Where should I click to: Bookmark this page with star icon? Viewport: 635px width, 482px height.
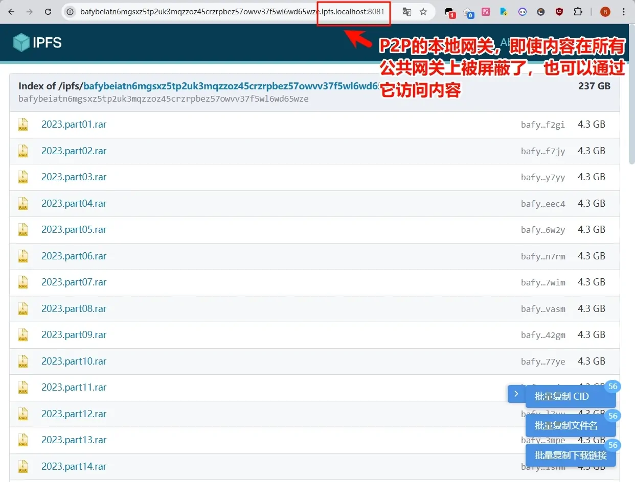click(x=423, y=12)
